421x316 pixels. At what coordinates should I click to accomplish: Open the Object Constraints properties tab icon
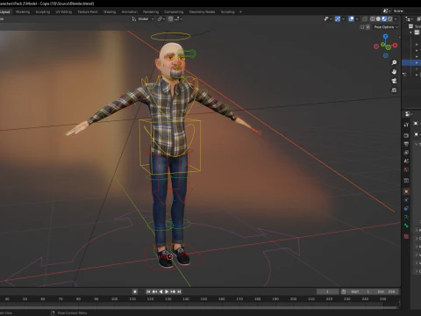tap(406, 208)
